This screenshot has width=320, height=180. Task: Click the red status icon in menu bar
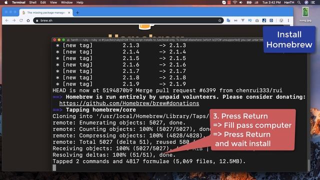point(229,2)
